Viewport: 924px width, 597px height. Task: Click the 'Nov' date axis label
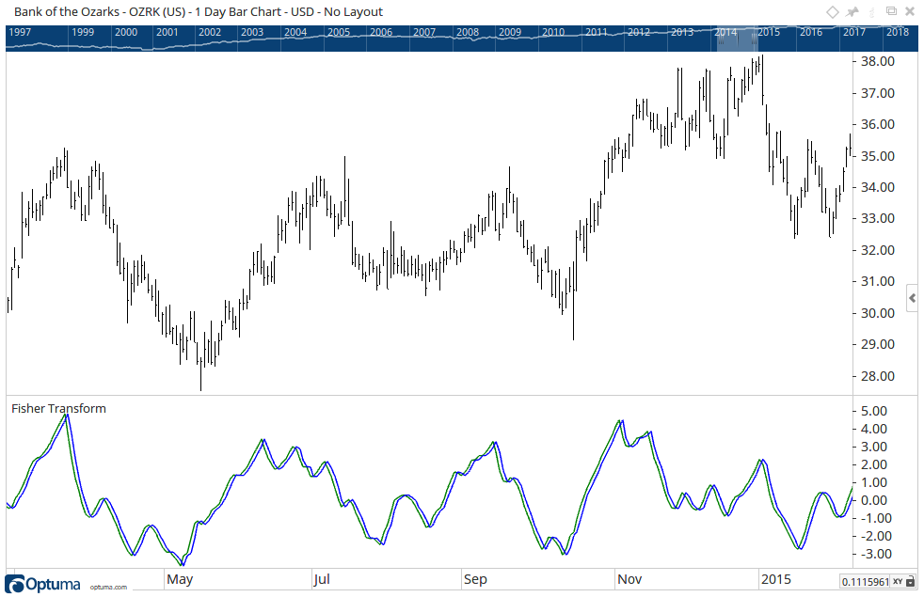[x=629, y=579]
